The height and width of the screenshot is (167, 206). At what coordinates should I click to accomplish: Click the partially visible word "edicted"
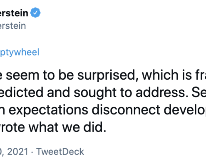pos(22,92)
